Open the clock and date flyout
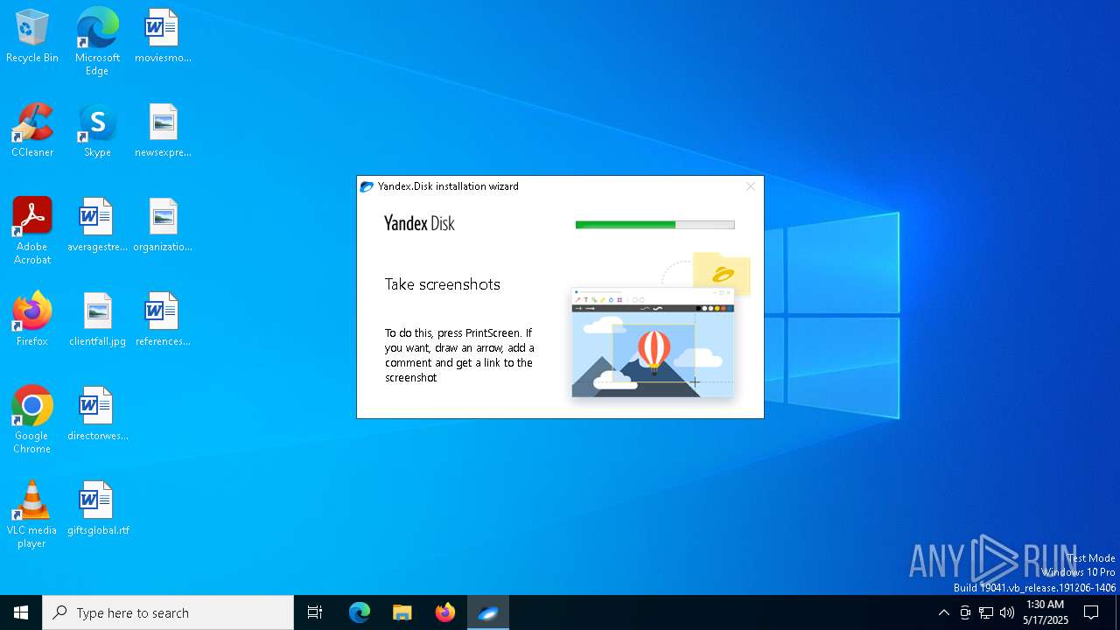The image size is (1120, 630). (x=1045, y=612)
